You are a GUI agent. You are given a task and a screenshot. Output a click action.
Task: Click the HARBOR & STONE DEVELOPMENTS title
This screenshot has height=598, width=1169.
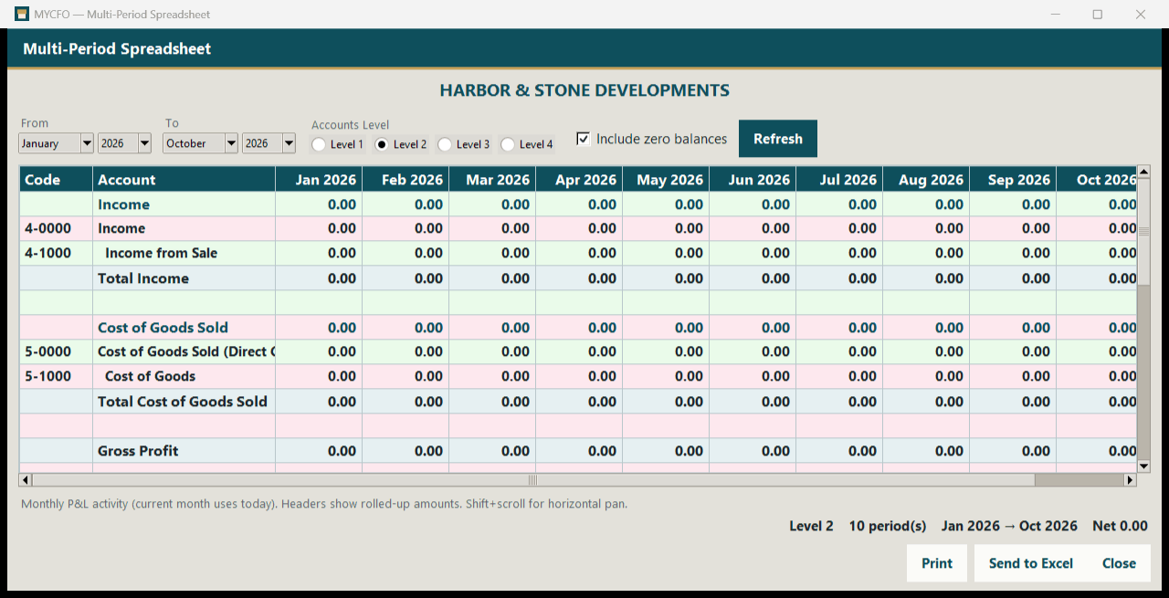pos(584,90)
